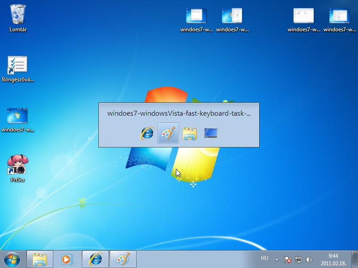Activate the Paint taskbar button

[123, 260]
